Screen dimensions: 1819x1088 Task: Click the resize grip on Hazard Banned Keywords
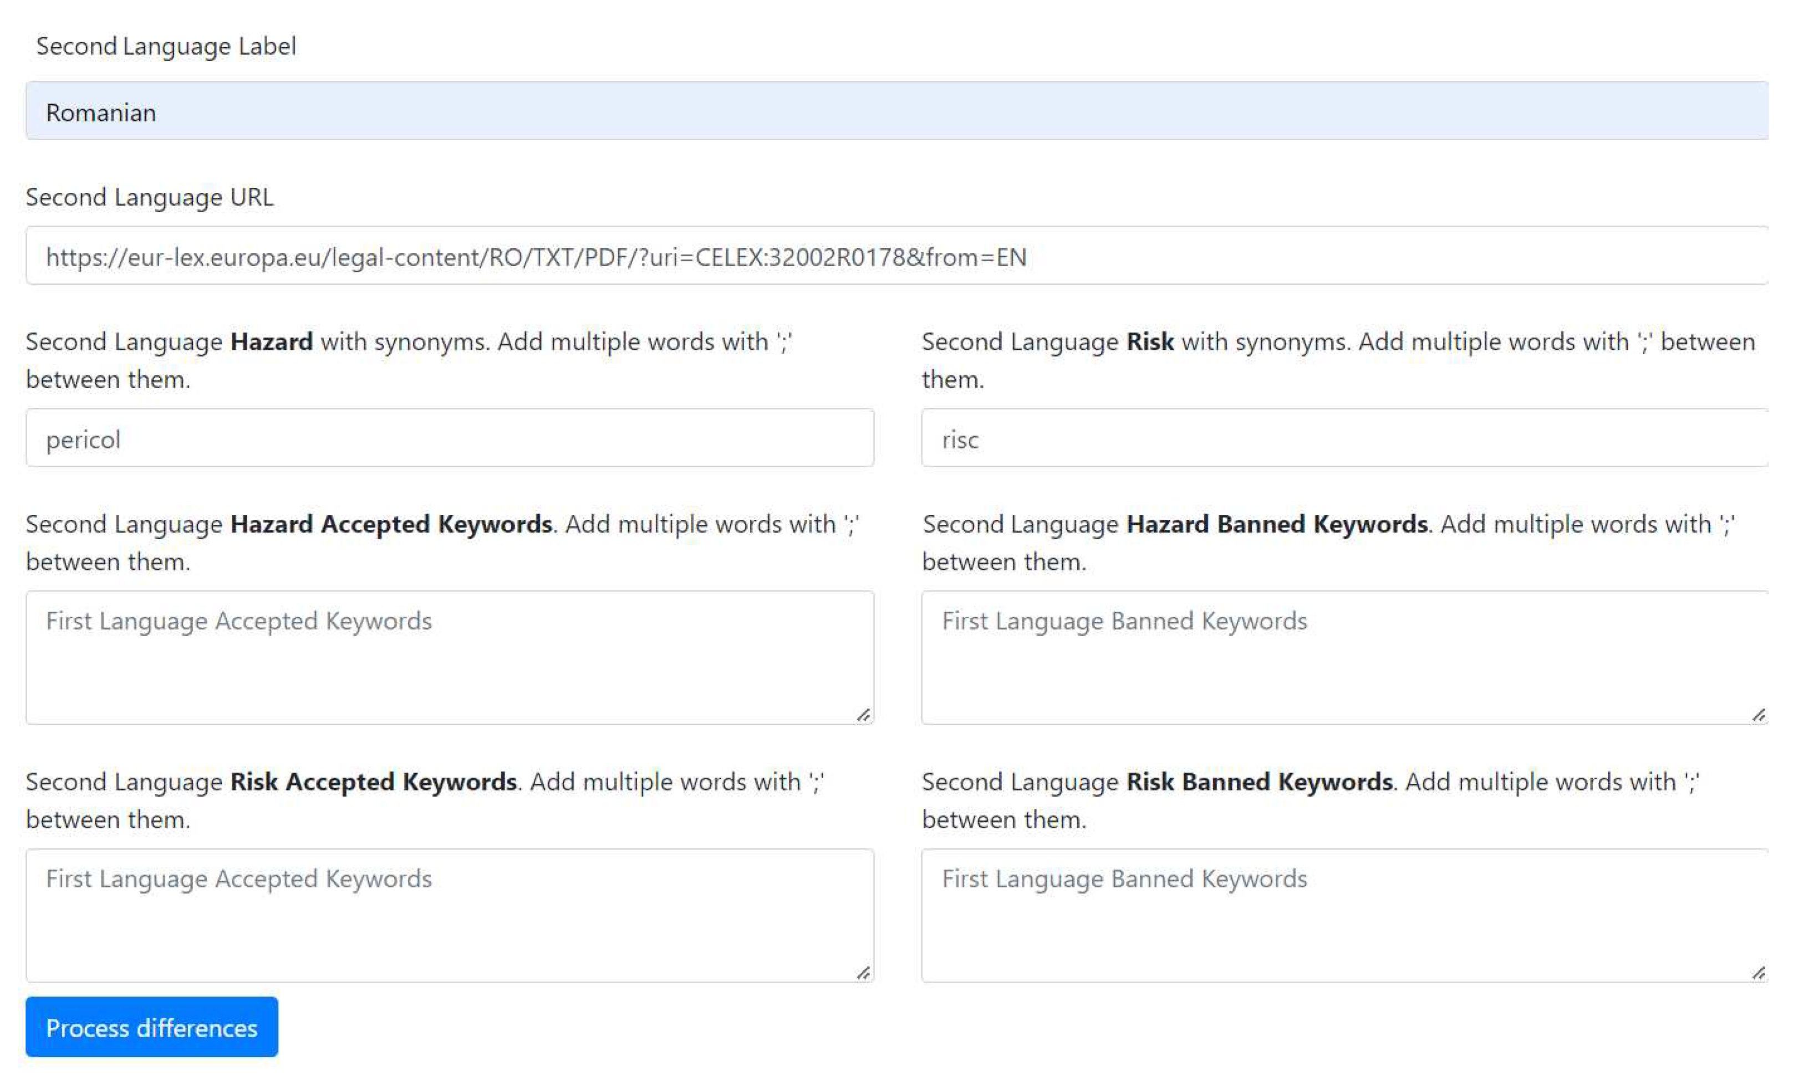[1760, 715]
